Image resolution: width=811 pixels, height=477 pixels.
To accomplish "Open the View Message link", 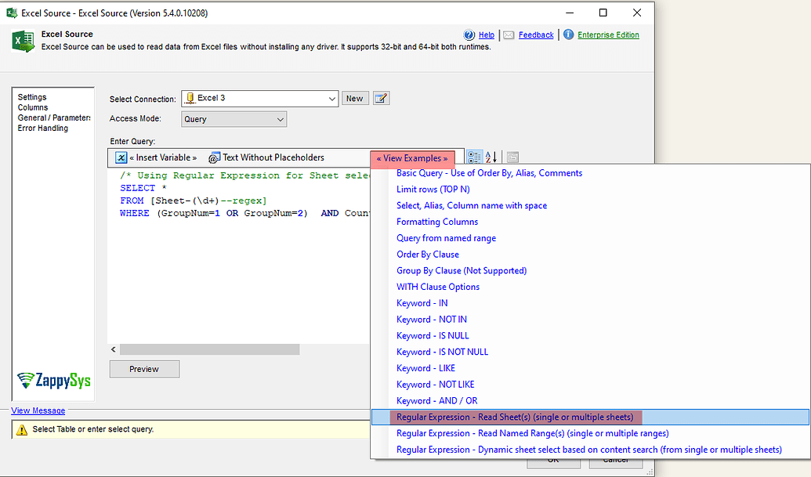I will point(38,411).
